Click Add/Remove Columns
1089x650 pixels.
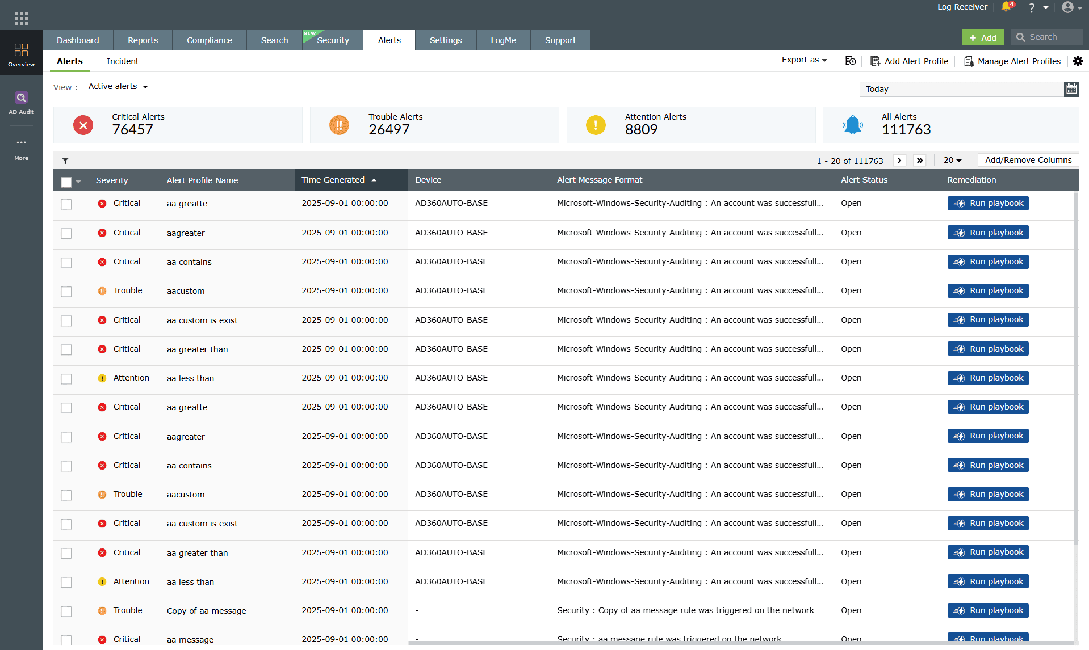point(1027,160)
